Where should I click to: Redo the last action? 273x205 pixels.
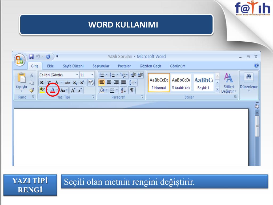pos(48,57)
